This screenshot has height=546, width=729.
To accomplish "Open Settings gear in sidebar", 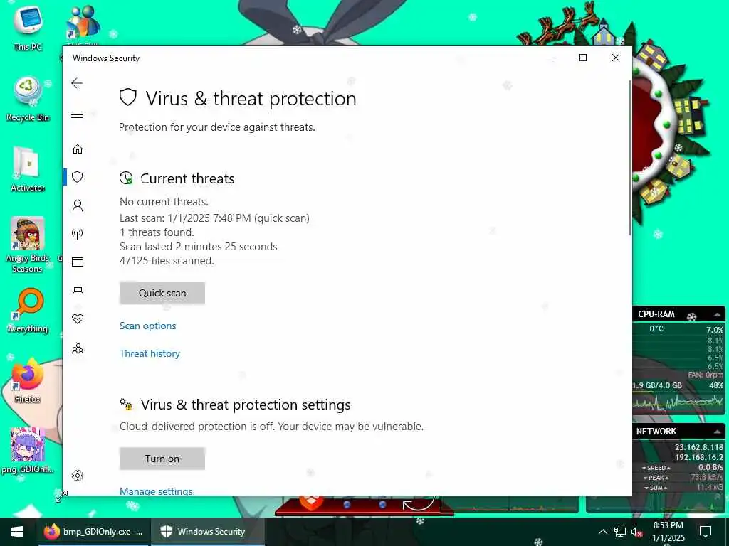I will pos(78,476).
